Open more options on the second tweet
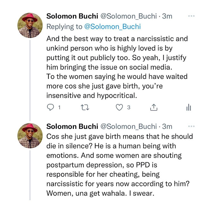The image size is (213, 213). 192,126
